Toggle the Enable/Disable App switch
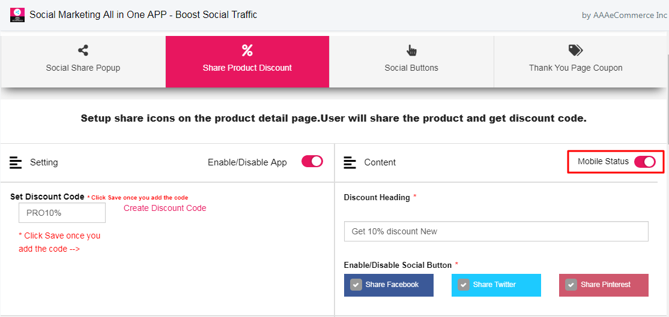The image size is (669, 317). 312,162
